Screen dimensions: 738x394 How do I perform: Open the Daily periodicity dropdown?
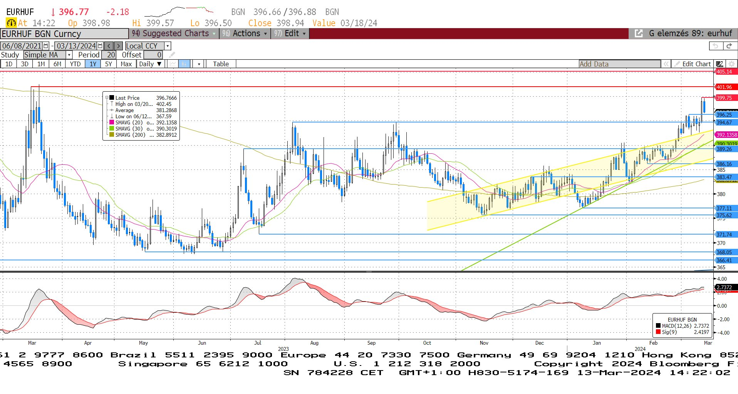150,64
